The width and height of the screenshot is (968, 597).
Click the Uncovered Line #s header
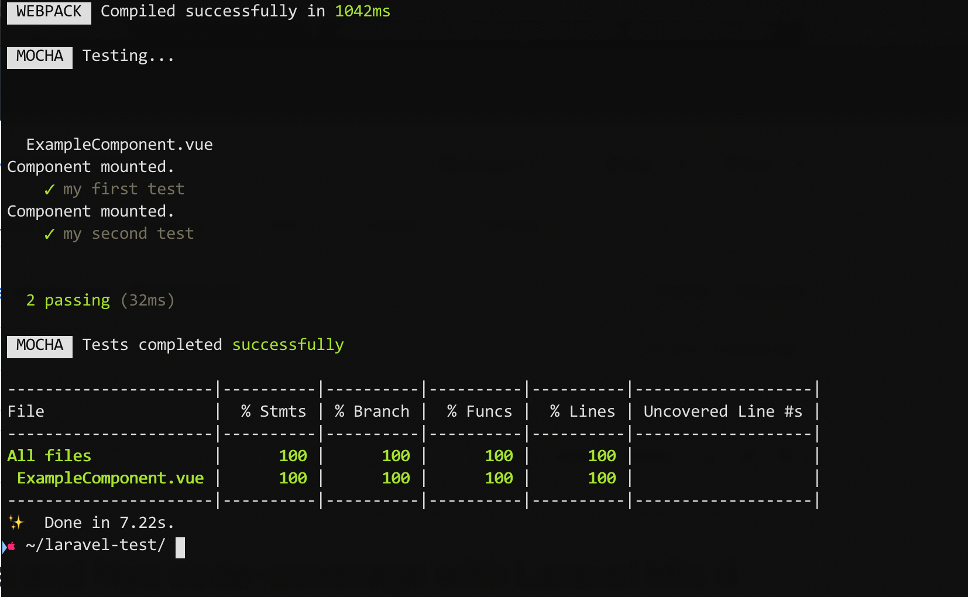[x=723, y=411]
